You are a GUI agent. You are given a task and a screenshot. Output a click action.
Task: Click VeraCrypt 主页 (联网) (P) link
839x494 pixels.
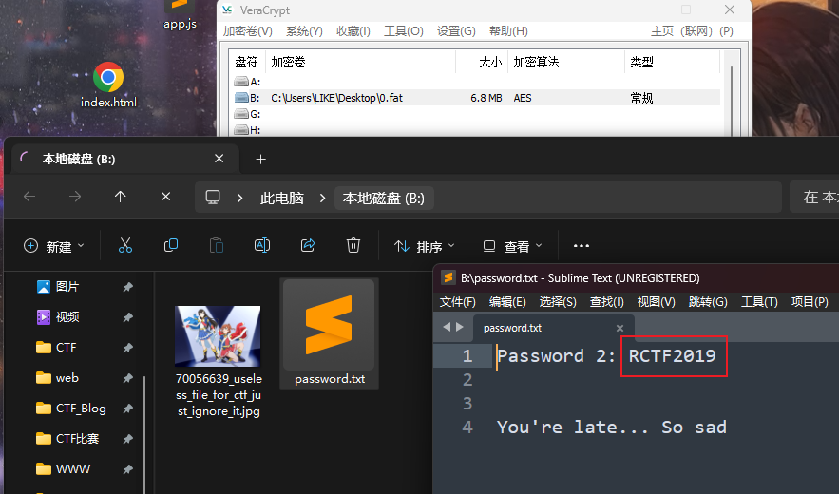(x=692, y=31)
